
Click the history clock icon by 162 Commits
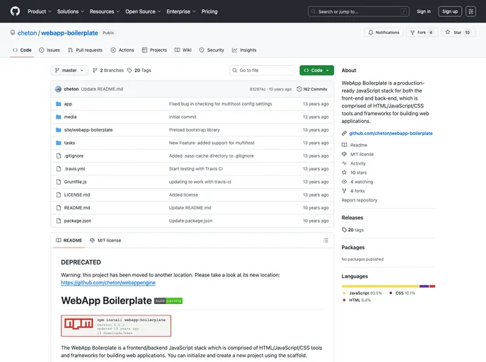[x=299, y=89]
